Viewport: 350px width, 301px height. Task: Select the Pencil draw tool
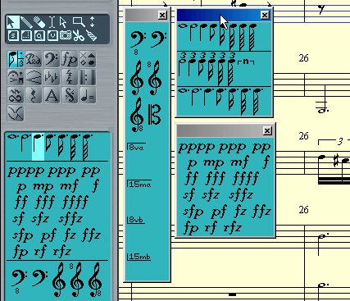(x=26, y=22)
